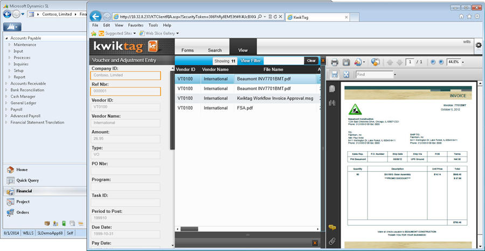485x251 pixels.
Task: Toggle fit-width scrolling mode in PDF viewer
Action: point(334,74)
